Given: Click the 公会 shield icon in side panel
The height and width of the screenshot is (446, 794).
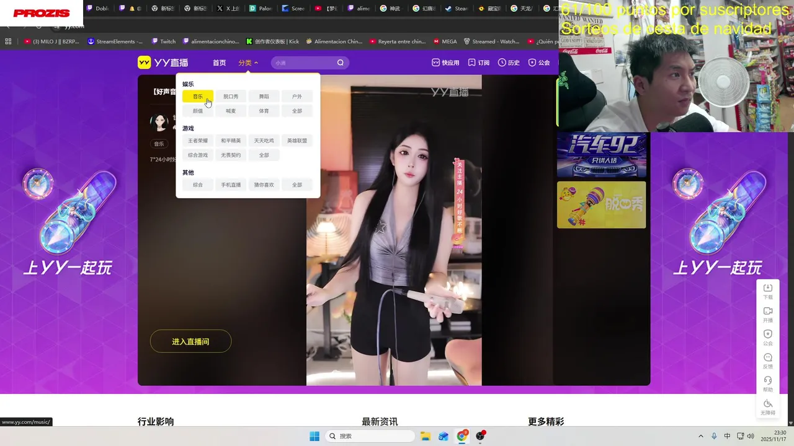Looking at the screenshot, I should [768, 338].
